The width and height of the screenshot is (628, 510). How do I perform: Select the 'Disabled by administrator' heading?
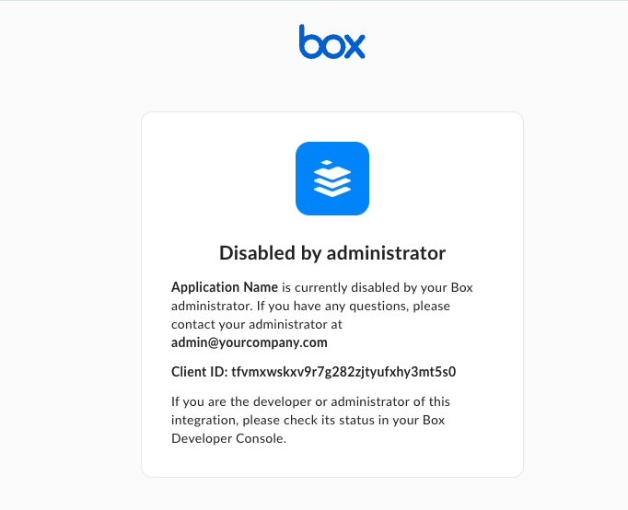click(x=331, y=253)
